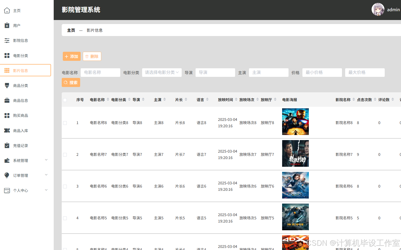Focus the 主演 search field
The width and height of the screenshot is (401, 250).
(269, 73)
